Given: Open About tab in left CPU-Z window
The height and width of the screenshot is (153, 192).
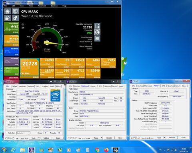Looking at the screenshot, I should [x=58, y=86].
